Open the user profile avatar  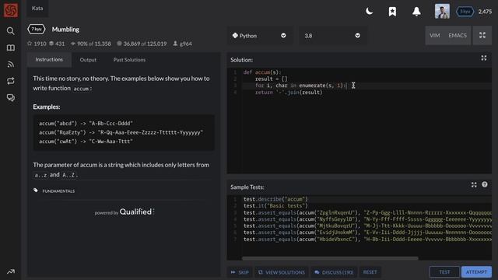442,12
